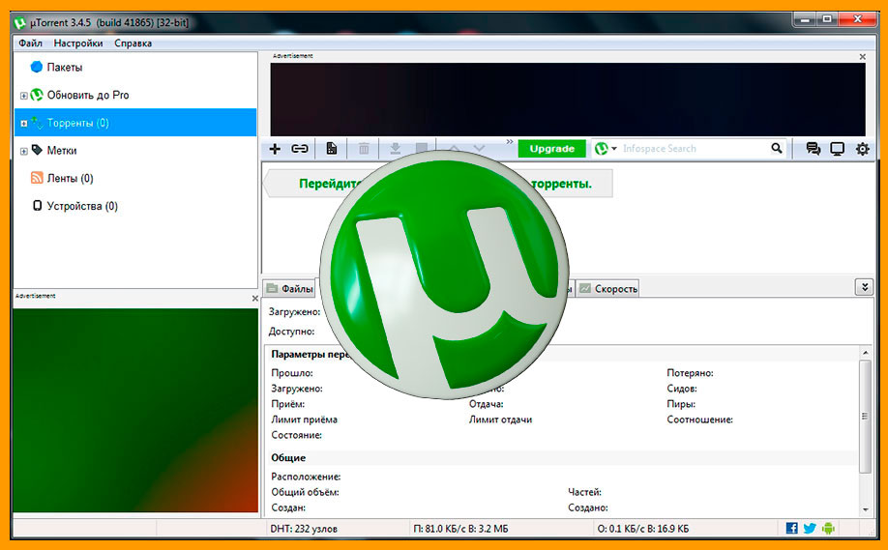The height and width of the screenshot is (550, 888).
Task: Switch to the Скорость tab
Action: click(607, 289)
